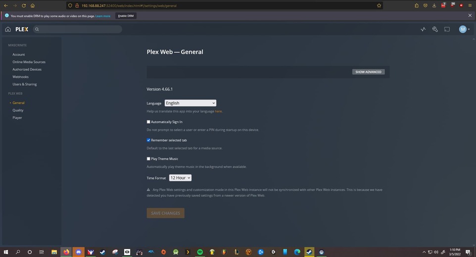Switch to Firefox in the taskbar

click(66, 252)
